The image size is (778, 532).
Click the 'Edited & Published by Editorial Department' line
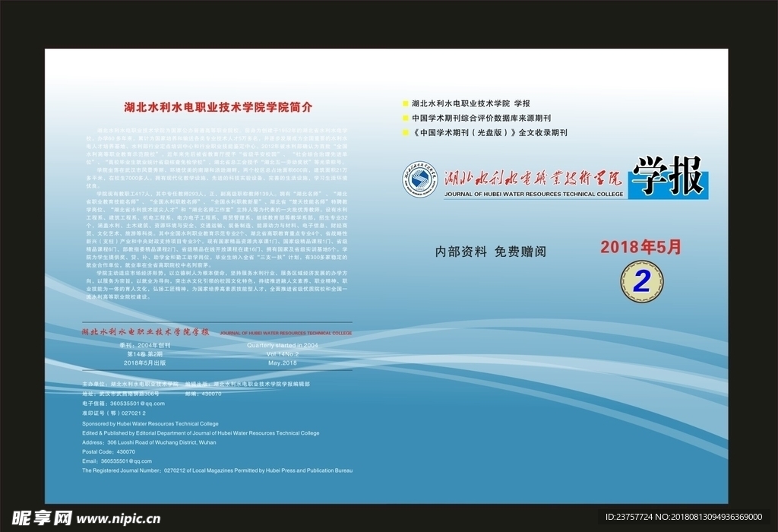click(x=201, y=433)
